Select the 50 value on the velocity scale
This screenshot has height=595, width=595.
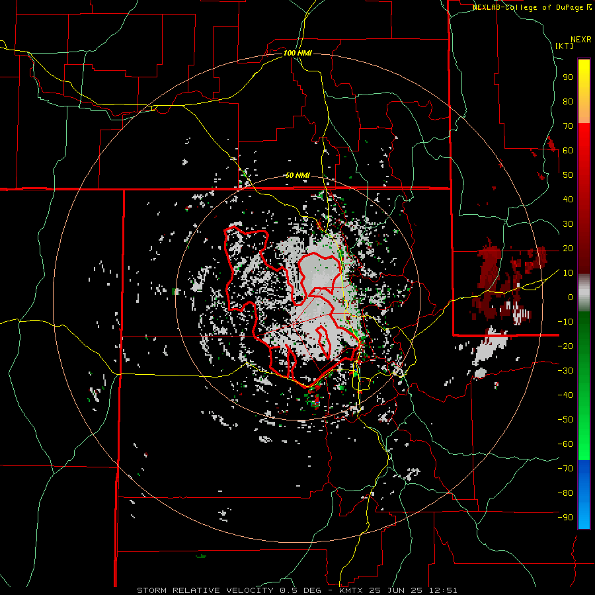[x=568, y=175]
